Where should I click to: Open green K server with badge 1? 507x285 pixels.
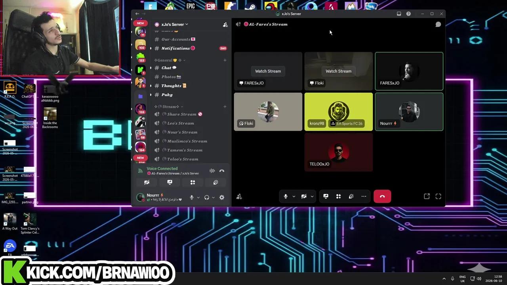point(140,70)
